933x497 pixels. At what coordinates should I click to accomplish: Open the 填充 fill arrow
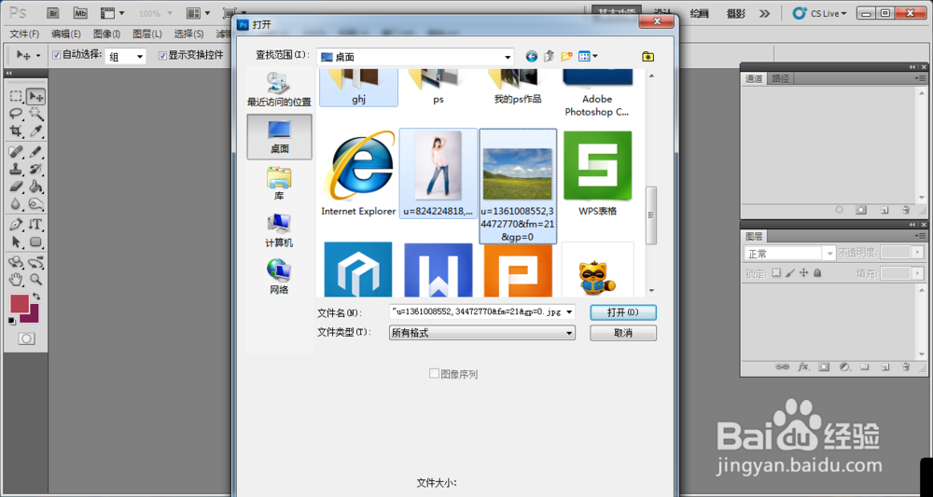(918, 273)
